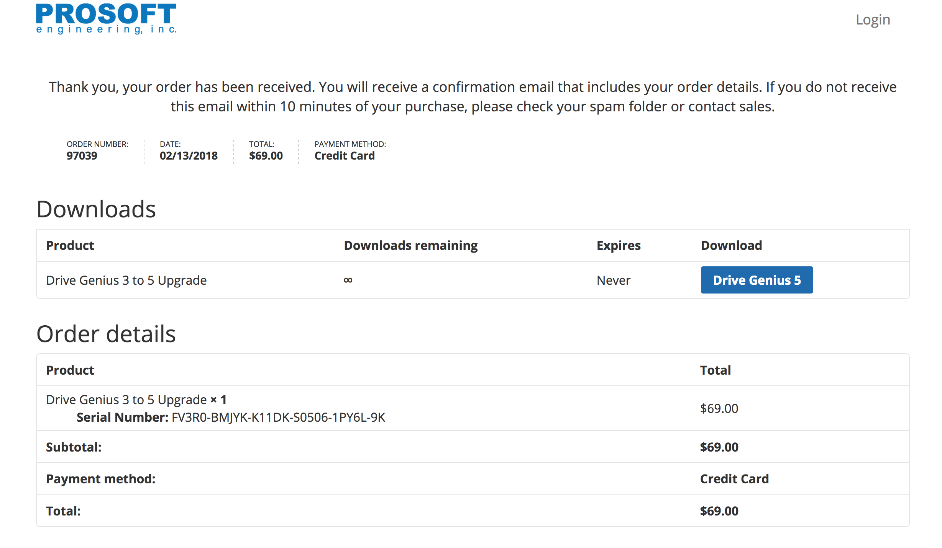This screenshot has width=942, height=548.
Task: Download Drive Genius 5
Action: tap(757, 280)
